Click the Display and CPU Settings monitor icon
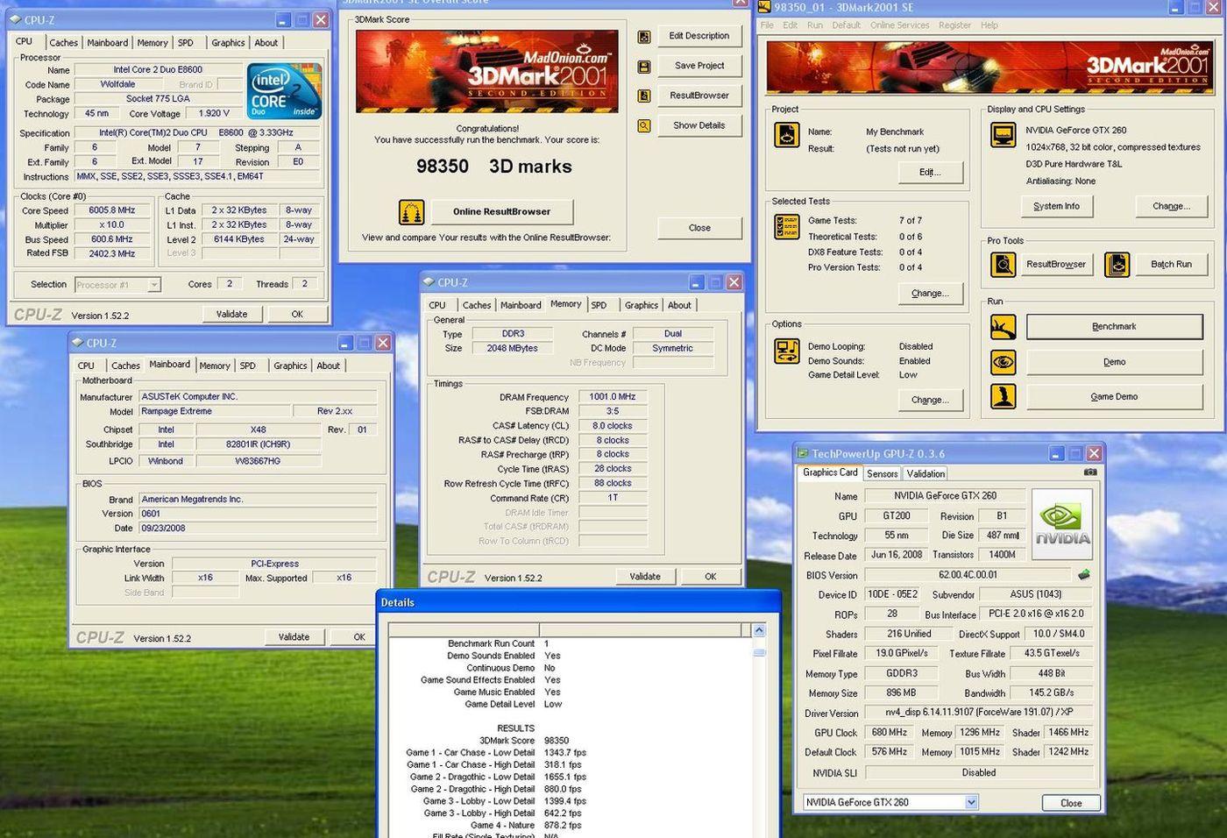The width and height of the screenshot is (1227, 838). [1004, 134]
